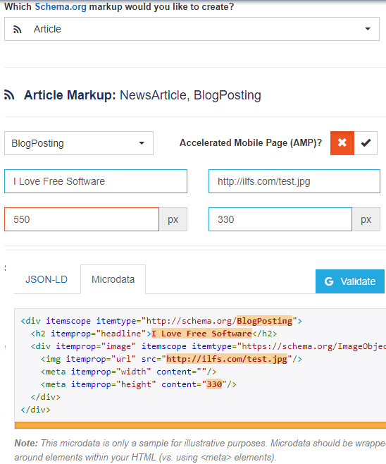Click the RSS icon beside Article Markup heading

9,95
